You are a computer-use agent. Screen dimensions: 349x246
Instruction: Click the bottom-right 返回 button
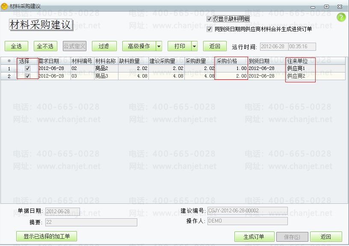click(x=326, y=237)
